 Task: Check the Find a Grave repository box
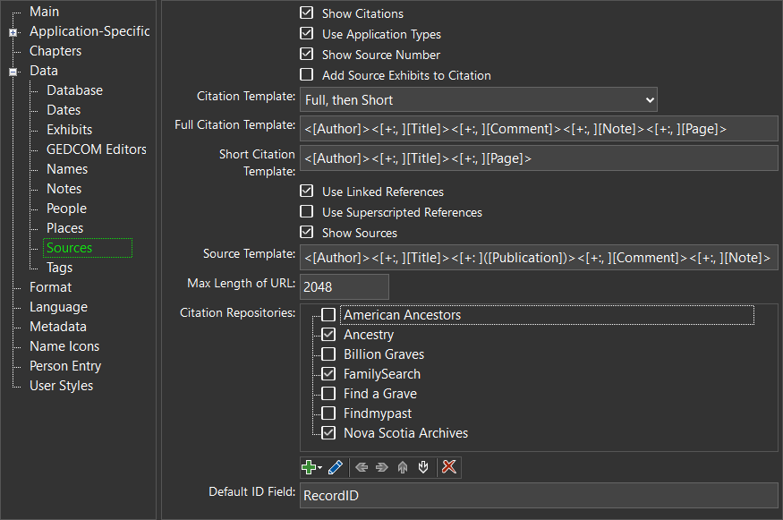point(328,394)
